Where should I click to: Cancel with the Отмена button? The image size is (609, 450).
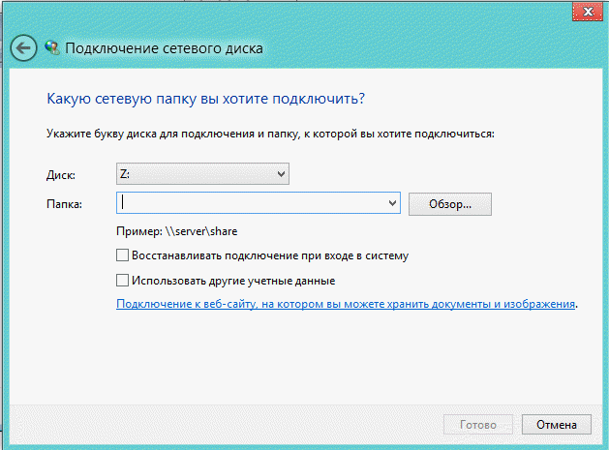coord(556,425)
